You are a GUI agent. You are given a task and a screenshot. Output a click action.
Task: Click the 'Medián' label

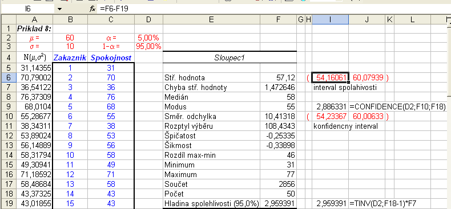[176, 97]
